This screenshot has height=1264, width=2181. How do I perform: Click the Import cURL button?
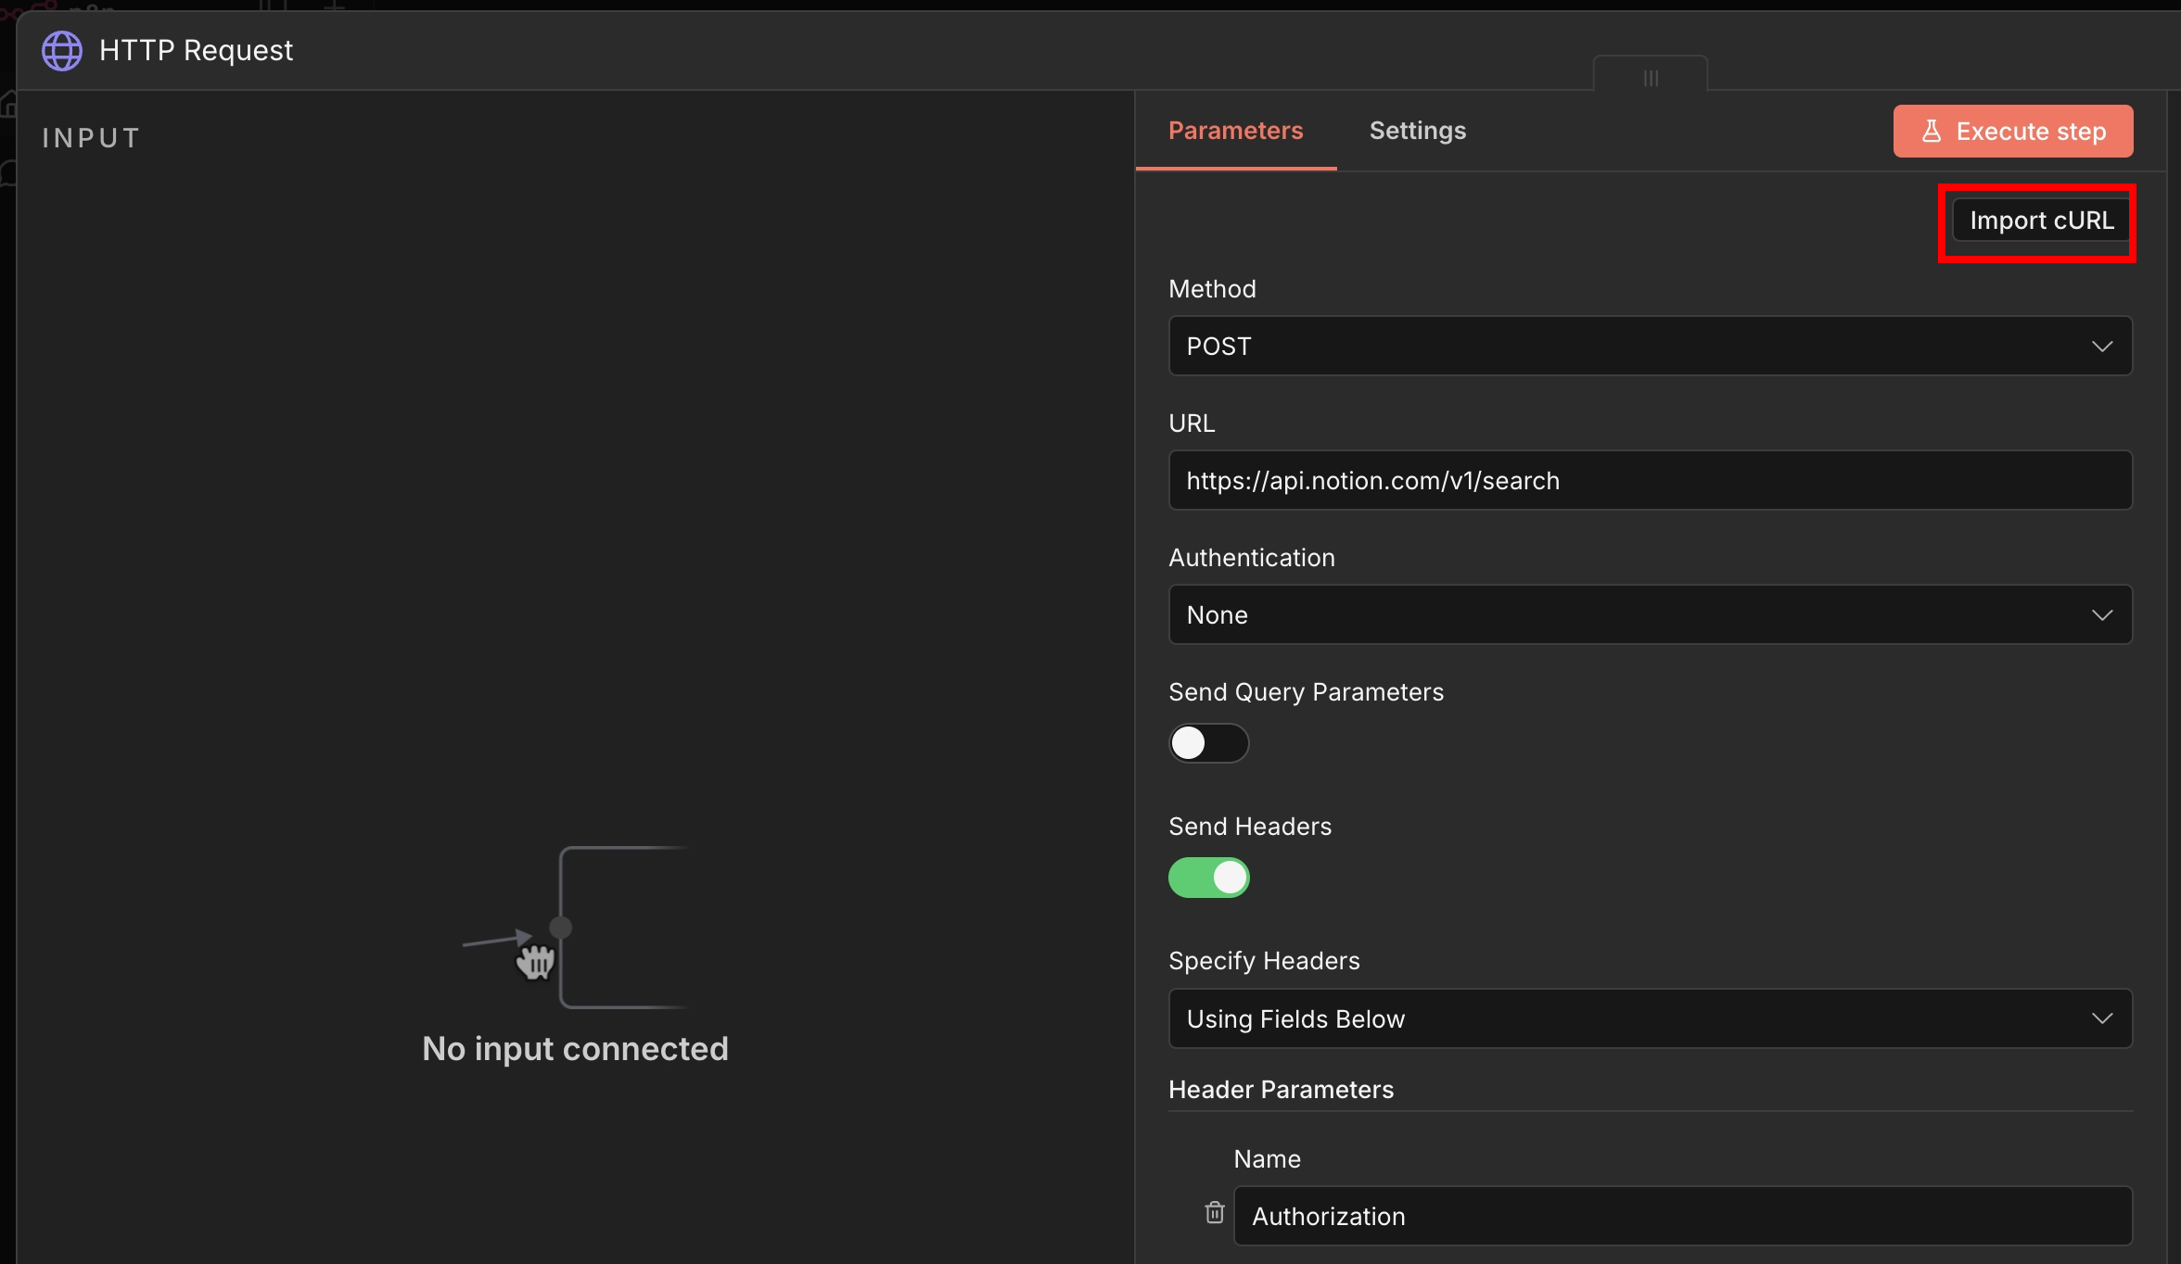[2041, 221]
